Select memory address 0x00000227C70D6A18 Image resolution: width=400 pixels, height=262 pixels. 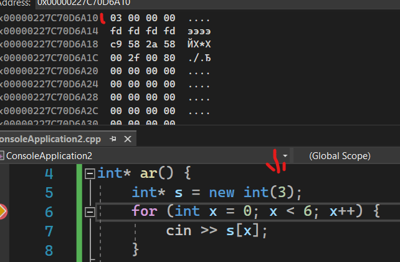coord(49,44)
